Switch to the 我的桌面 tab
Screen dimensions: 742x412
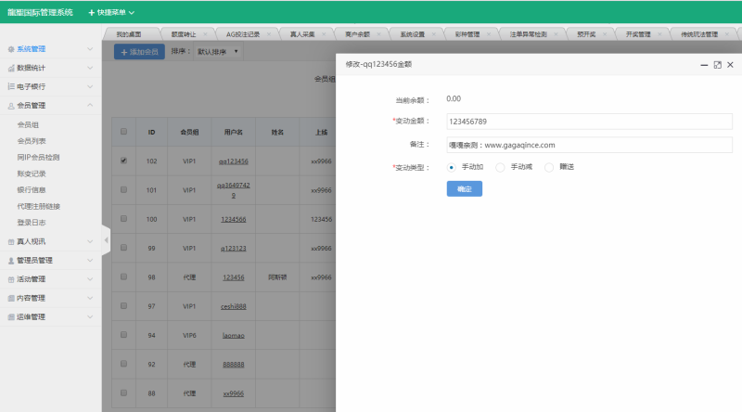coord(129,34)
